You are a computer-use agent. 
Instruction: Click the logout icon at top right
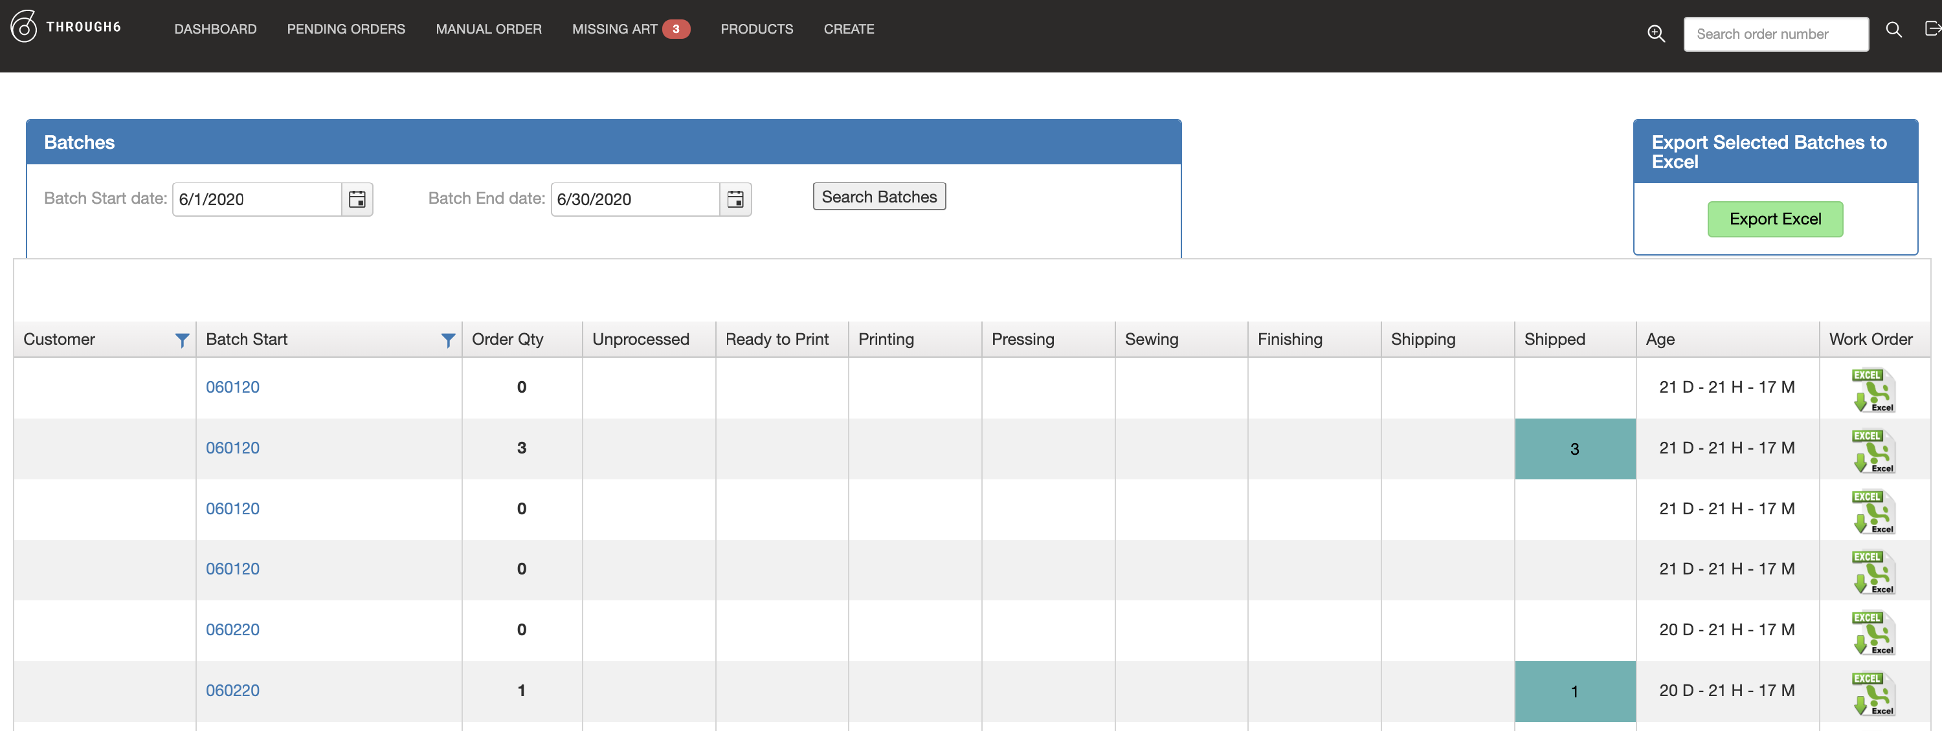pos(1932,28)
